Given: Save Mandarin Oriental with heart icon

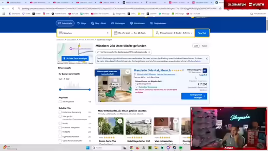Looking at the screenshot, I should click(x=128, y=72).
